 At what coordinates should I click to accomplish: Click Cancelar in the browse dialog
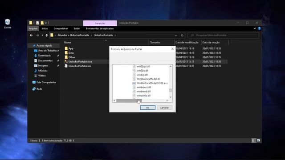(164, 108)
